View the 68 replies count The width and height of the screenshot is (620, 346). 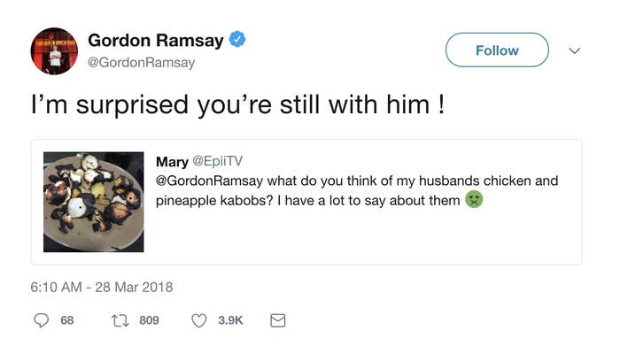point(67,320)
